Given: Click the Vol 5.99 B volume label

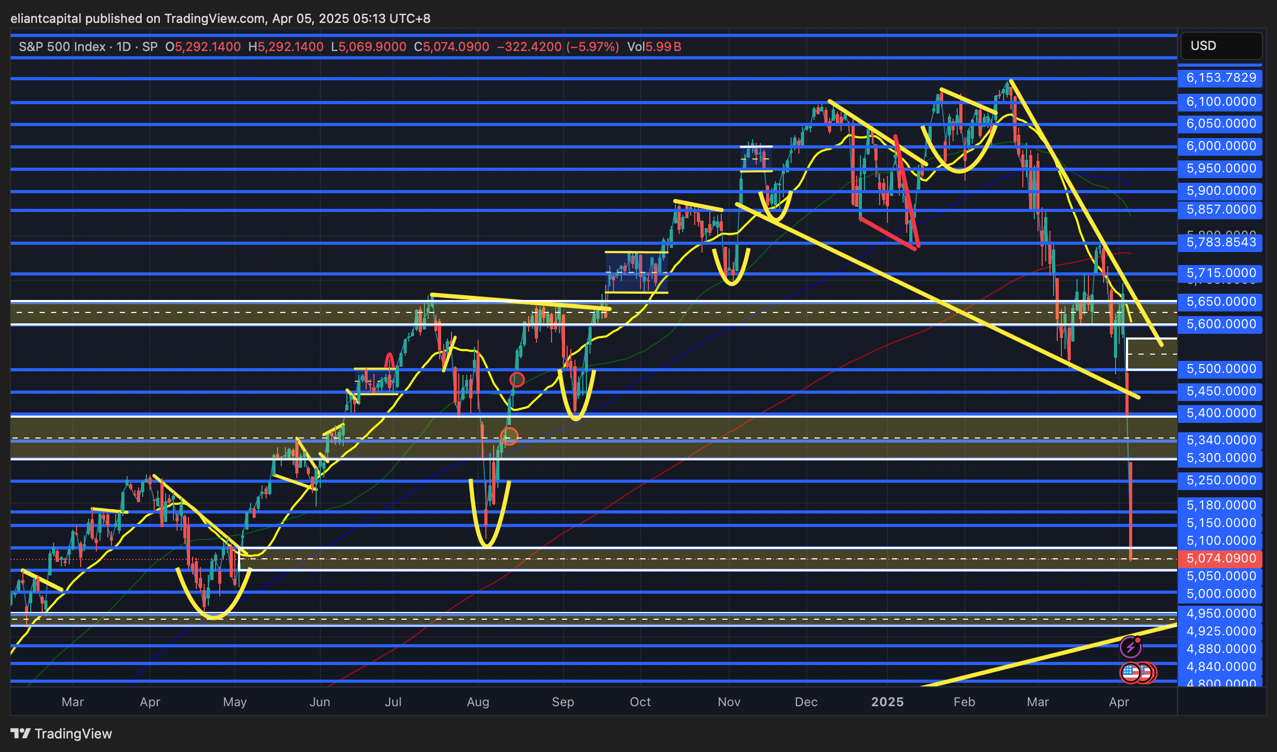Looking at the screenshot, I should pos(654,47).
